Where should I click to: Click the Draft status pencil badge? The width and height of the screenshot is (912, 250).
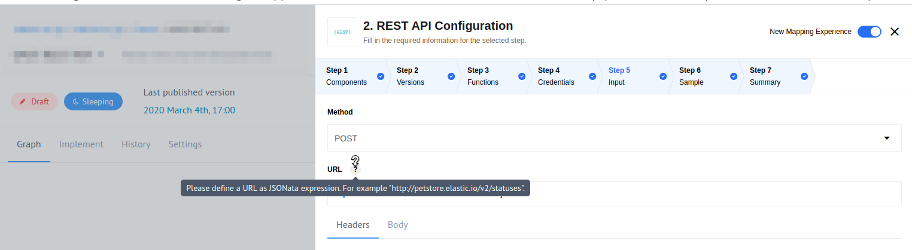pos(34,101)
